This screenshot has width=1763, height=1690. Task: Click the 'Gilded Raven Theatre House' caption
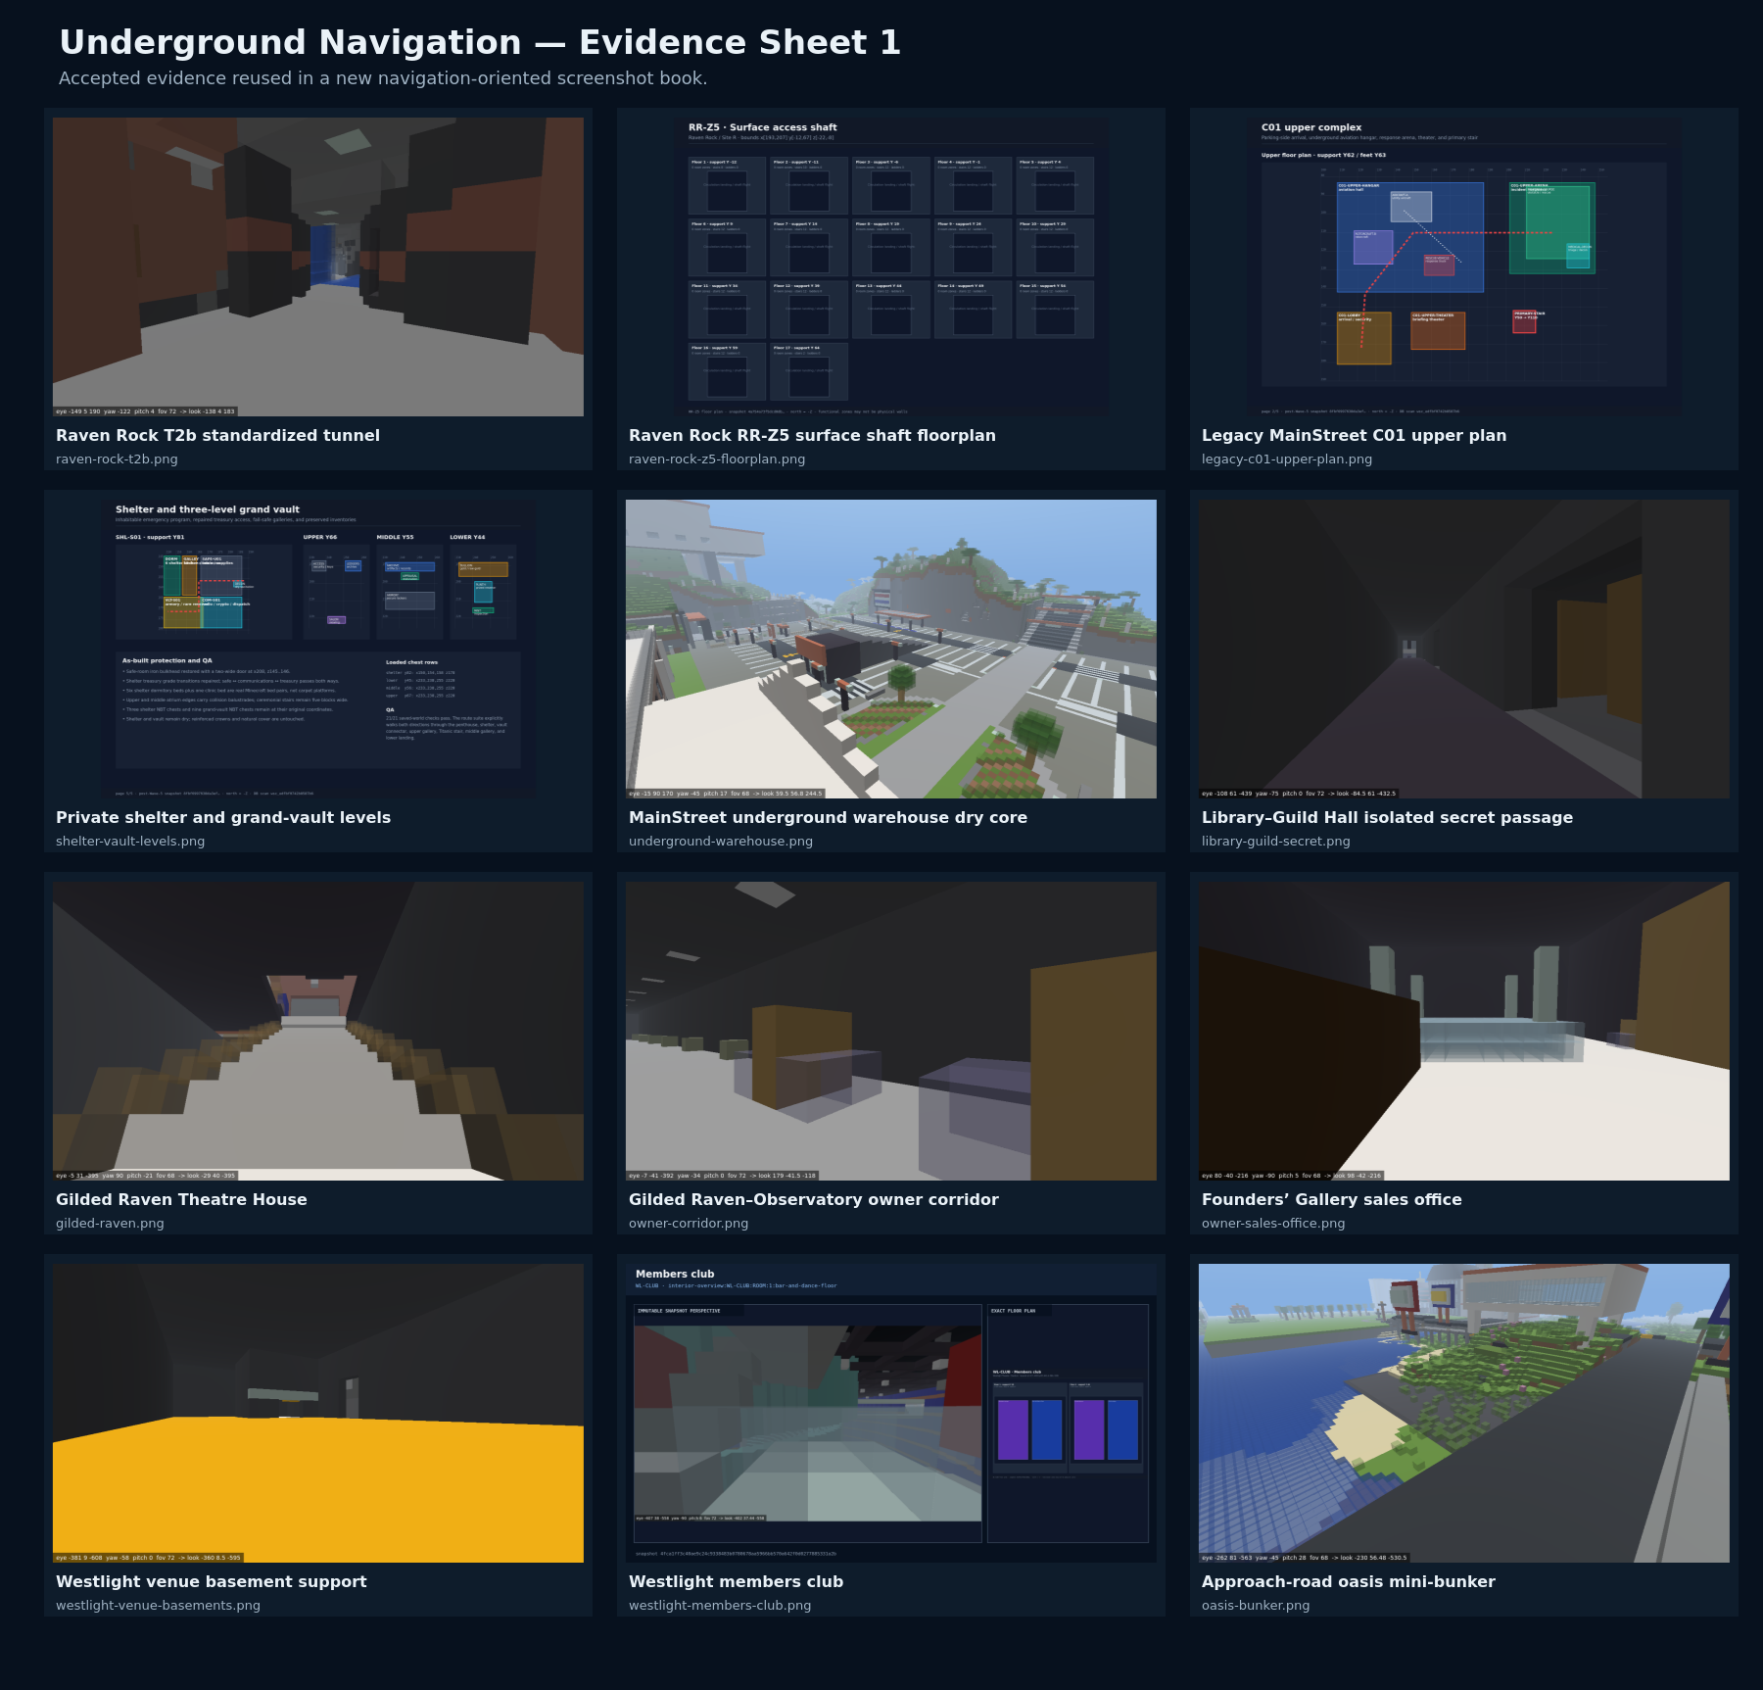click(181, 1199)
